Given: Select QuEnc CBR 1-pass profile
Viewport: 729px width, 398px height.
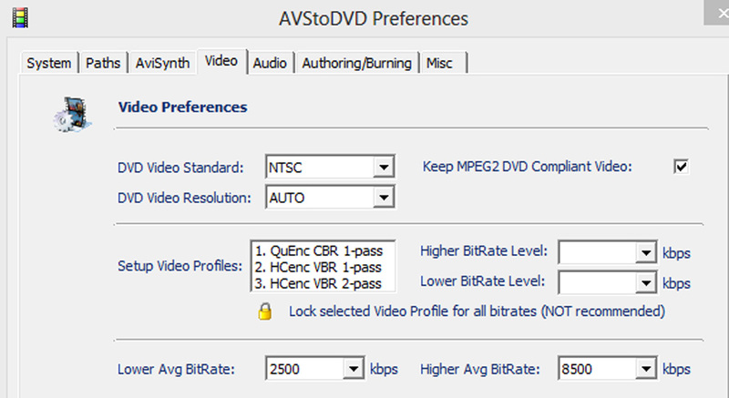Looking at the screenshot, I should click(318, 250).
